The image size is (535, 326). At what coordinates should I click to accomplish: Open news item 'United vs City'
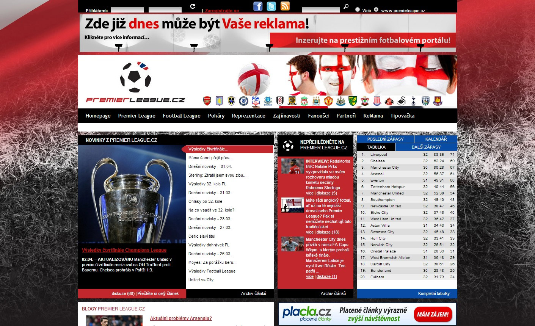click(x=201, y=280)
